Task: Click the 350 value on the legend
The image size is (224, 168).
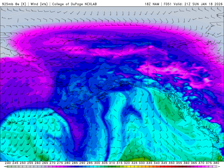Action: (171, 163)
